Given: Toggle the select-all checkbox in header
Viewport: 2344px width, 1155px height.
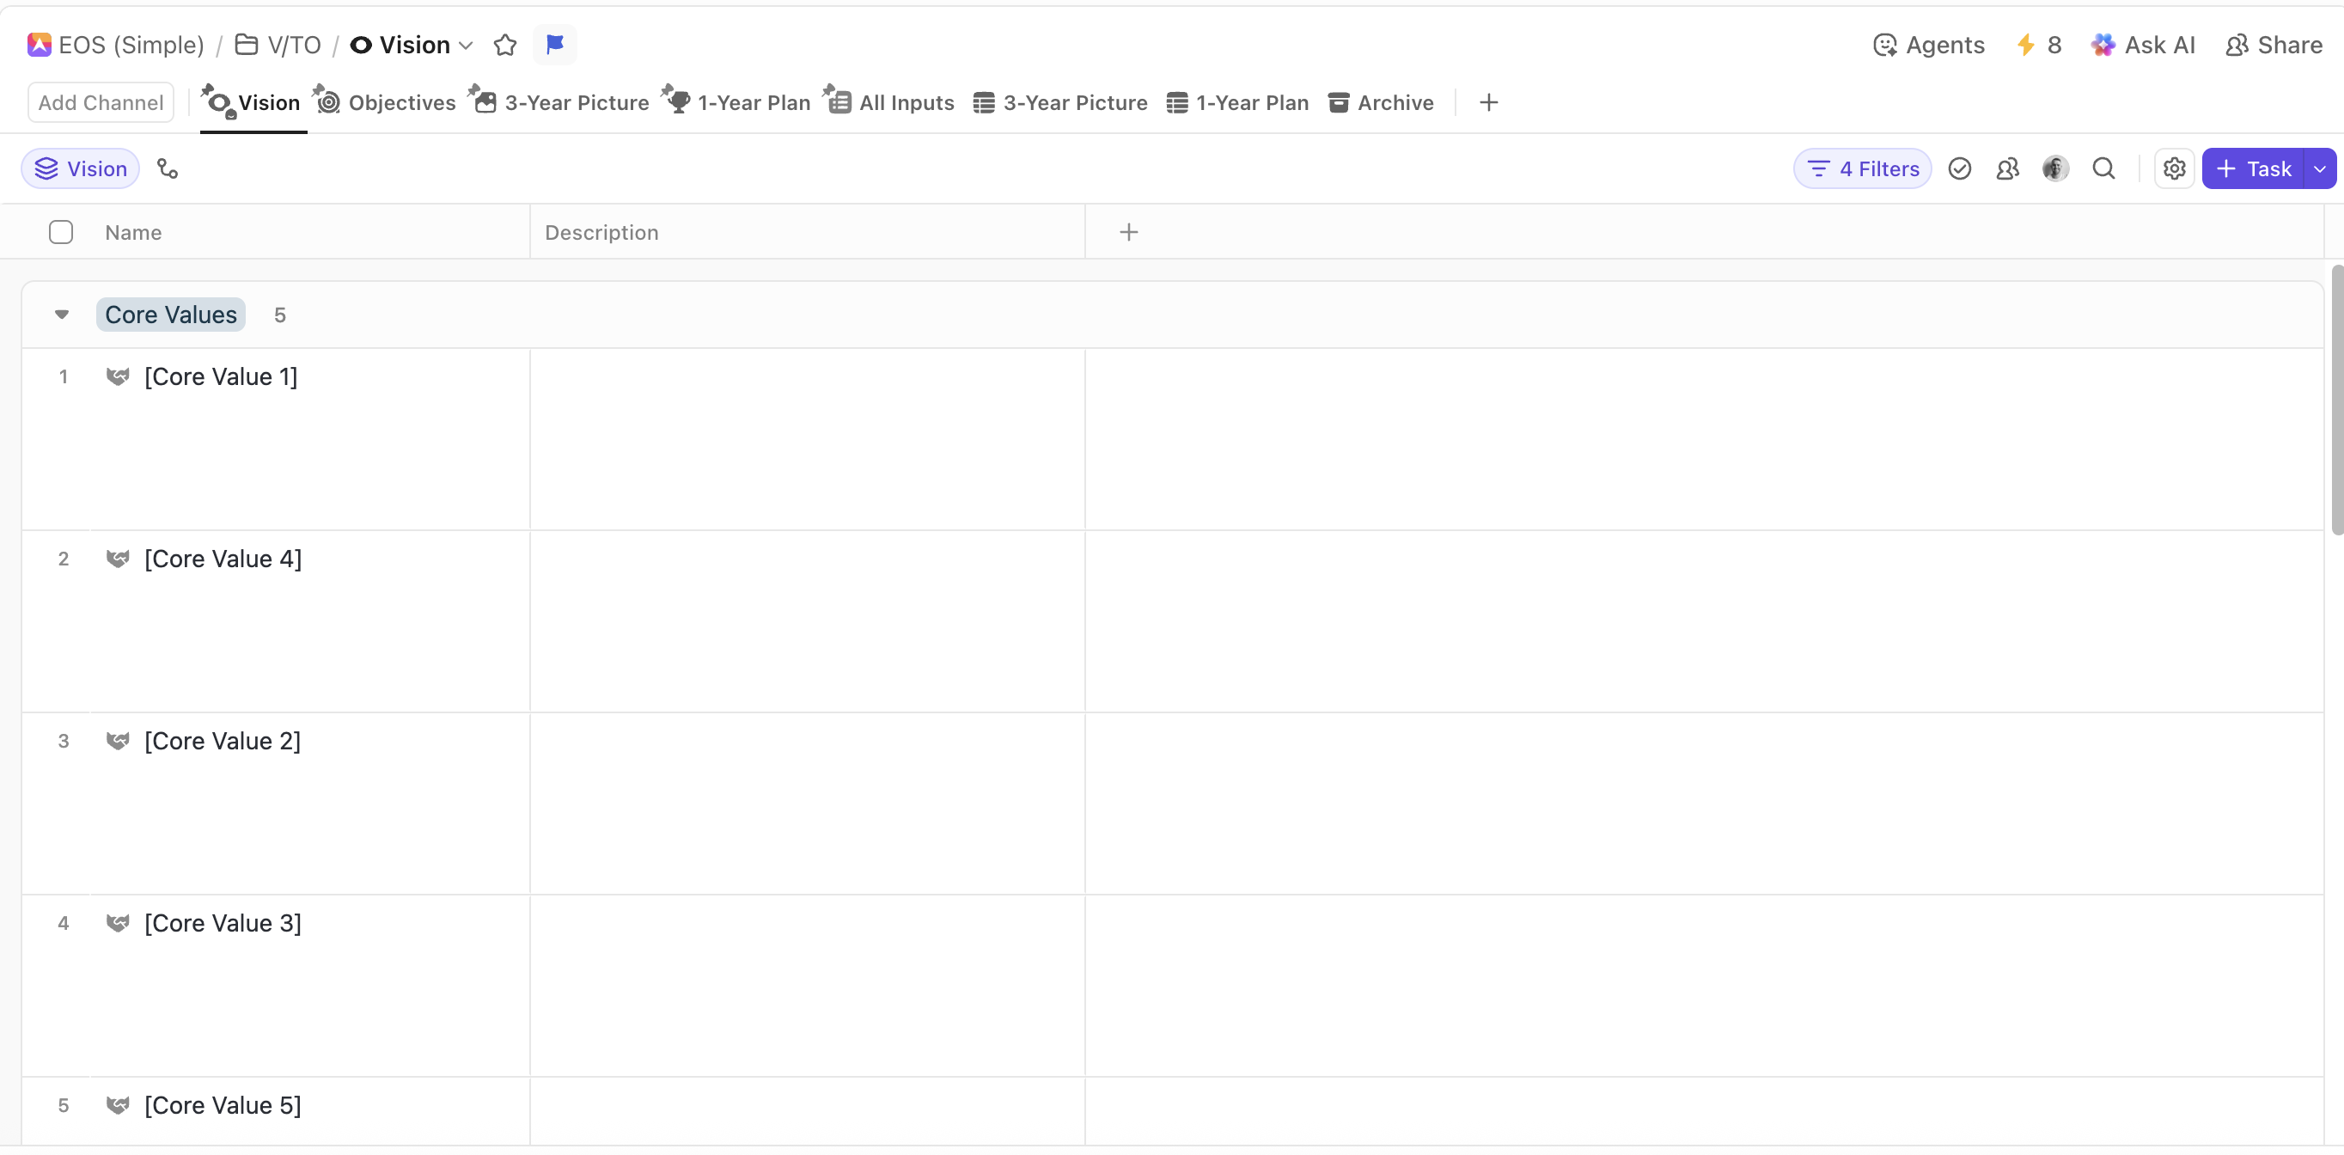Looking at the screenshot, I should pos(61,232).
